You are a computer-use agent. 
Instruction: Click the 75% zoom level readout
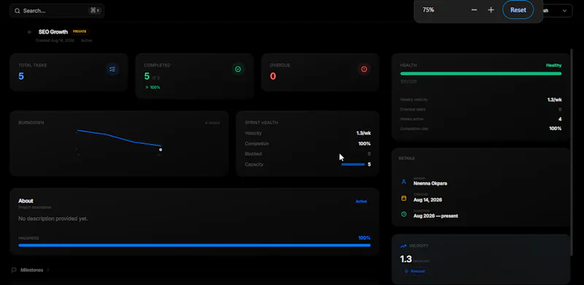tap(429, 10)
